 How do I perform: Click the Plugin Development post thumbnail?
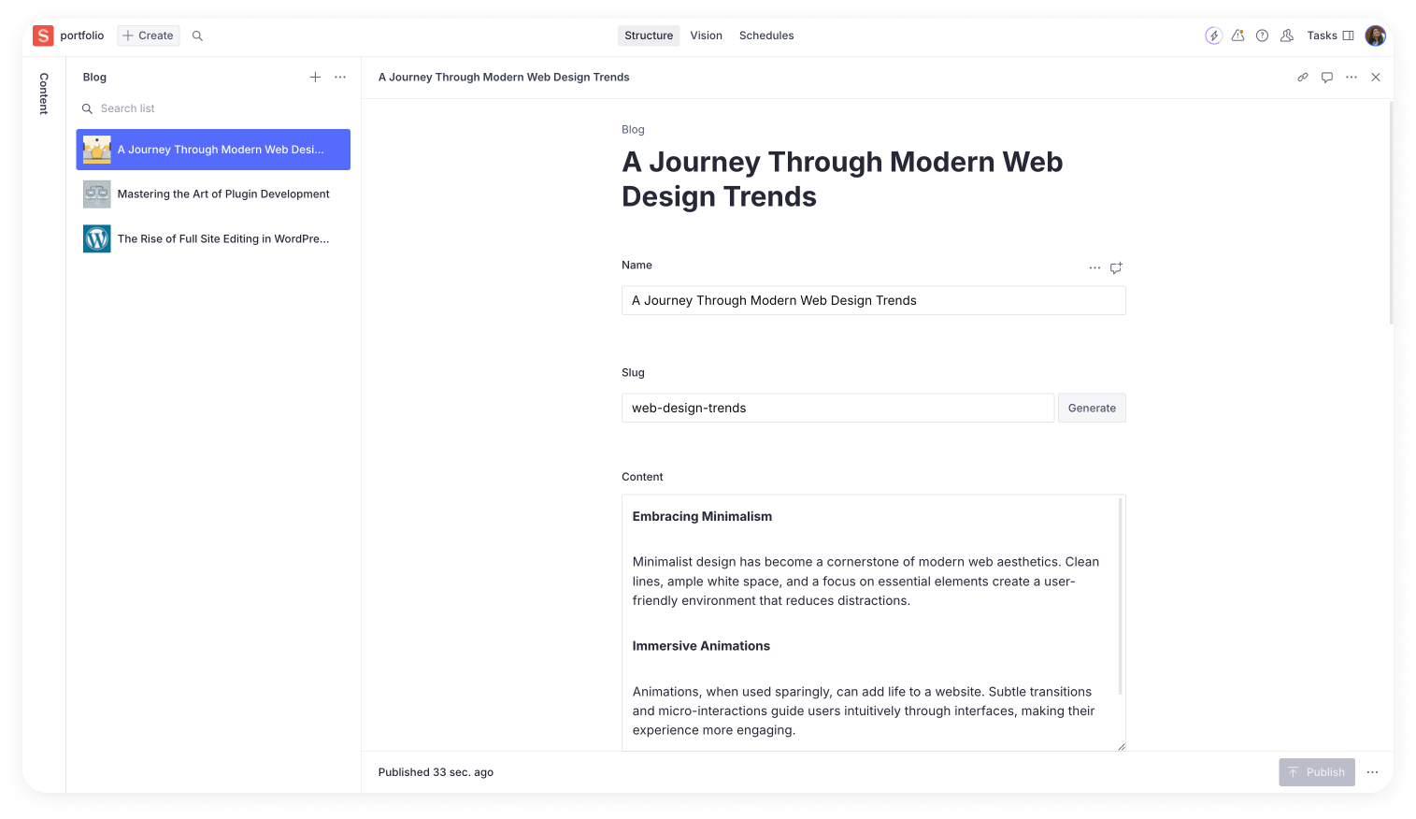pyautogui.click(x=97, y=194)
